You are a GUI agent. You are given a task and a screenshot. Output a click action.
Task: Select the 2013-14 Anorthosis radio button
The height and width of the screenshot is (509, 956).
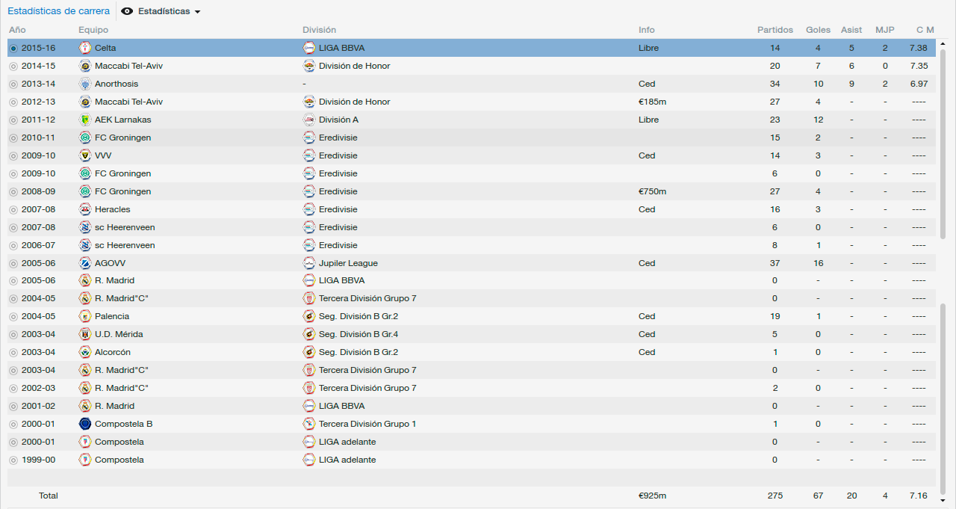click(x=13, y=84)
